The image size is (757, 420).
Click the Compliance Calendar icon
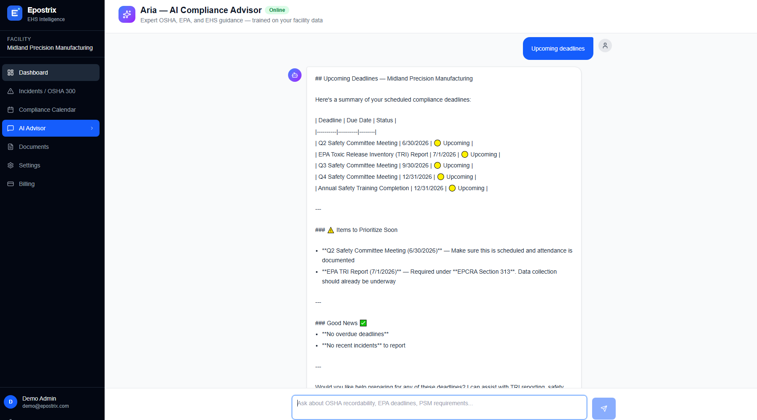pos(11,110)
